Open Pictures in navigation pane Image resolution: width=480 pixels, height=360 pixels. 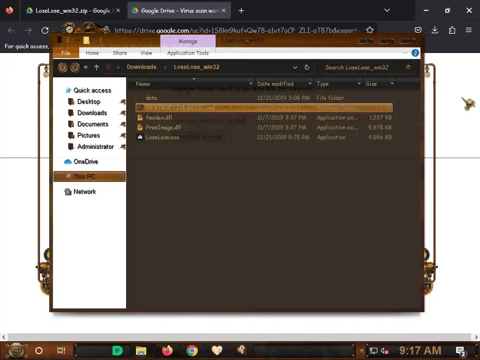click(x=89, y=135)
